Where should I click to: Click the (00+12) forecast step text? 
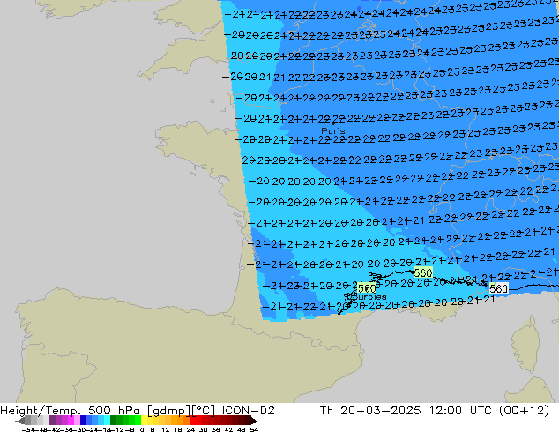(524, 411)
